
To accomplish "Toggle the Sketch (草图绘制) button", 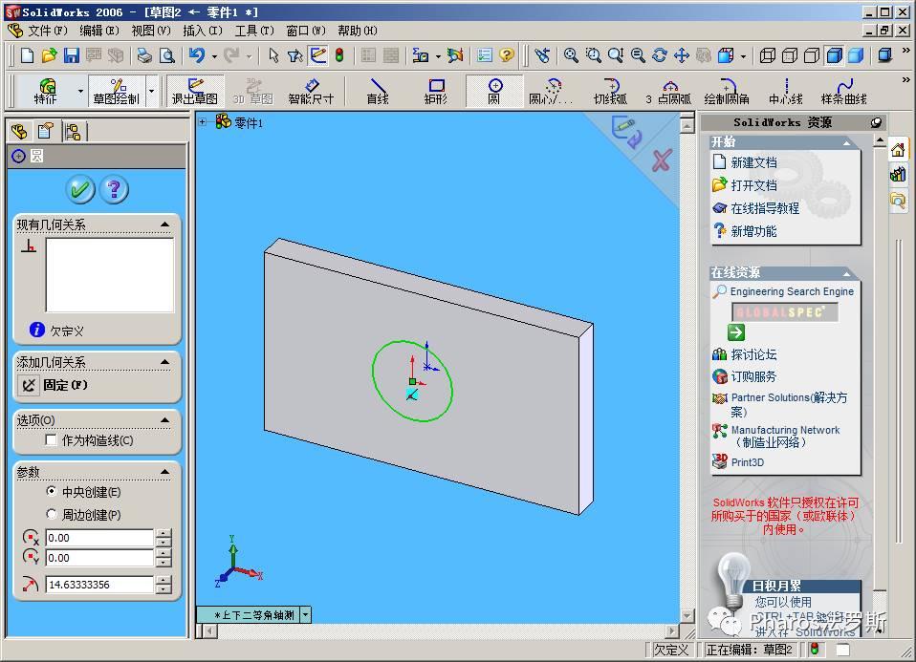I will coord(117,92).
